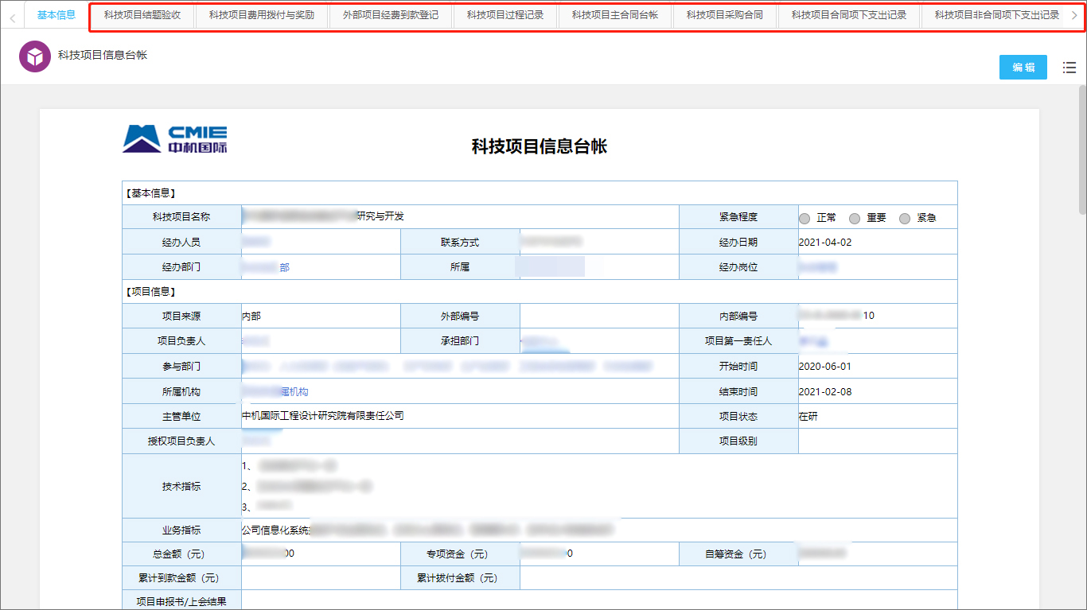Open the 科技项目过程记录 tab
This screenshot has height=610, width=1087.
505,15
